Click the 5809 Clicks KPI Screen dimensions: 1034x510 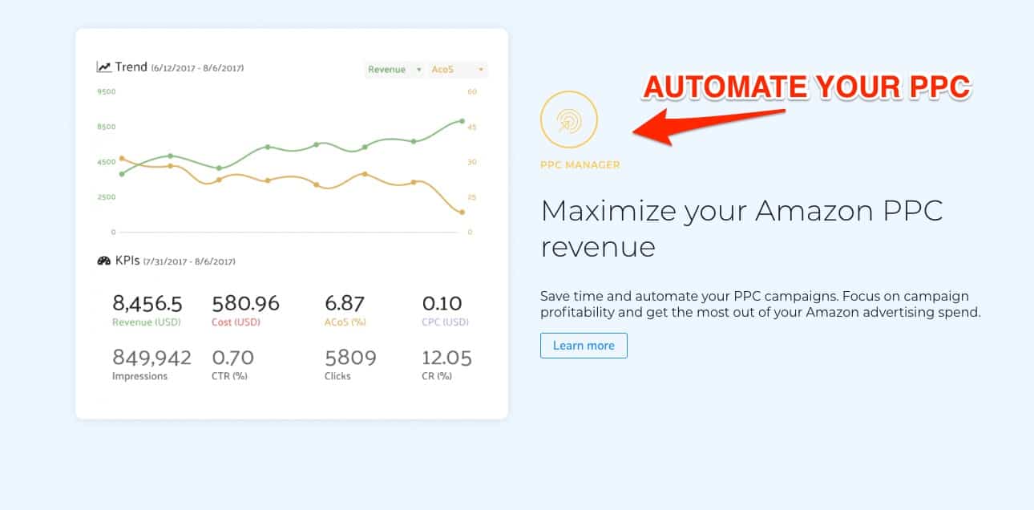[x=350, y=358]
